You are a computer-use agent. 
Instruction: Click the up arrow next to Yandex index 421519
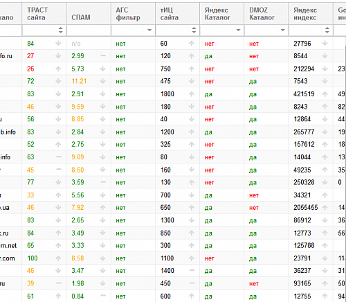coord(325,94)
